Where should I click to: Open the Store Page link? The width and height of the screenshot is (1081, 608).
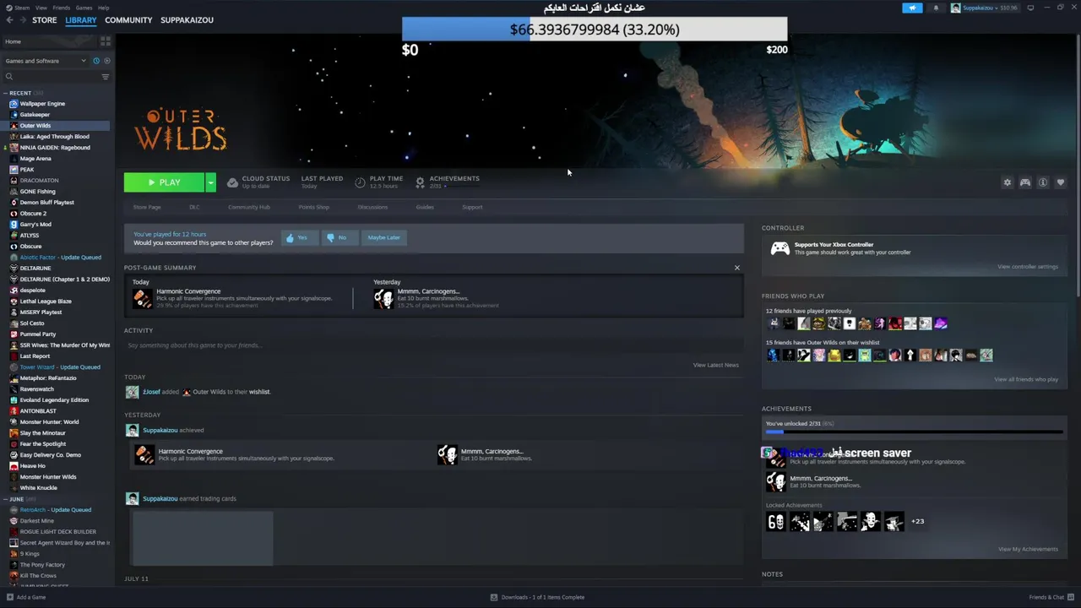coord(147,207)
